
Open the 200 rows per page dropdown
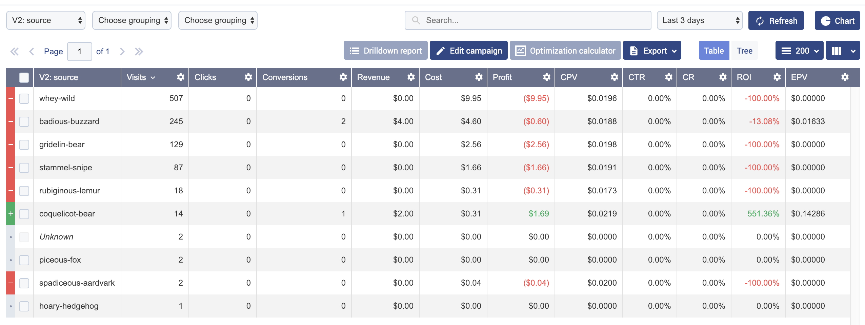799,51
